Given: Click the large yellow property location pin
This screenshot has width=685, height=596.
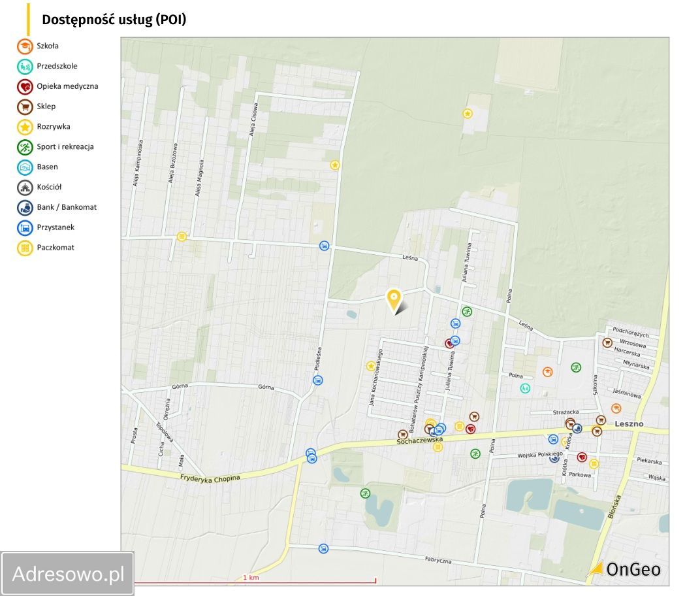Looking at the screenshot, I should [x=394, y=300].
